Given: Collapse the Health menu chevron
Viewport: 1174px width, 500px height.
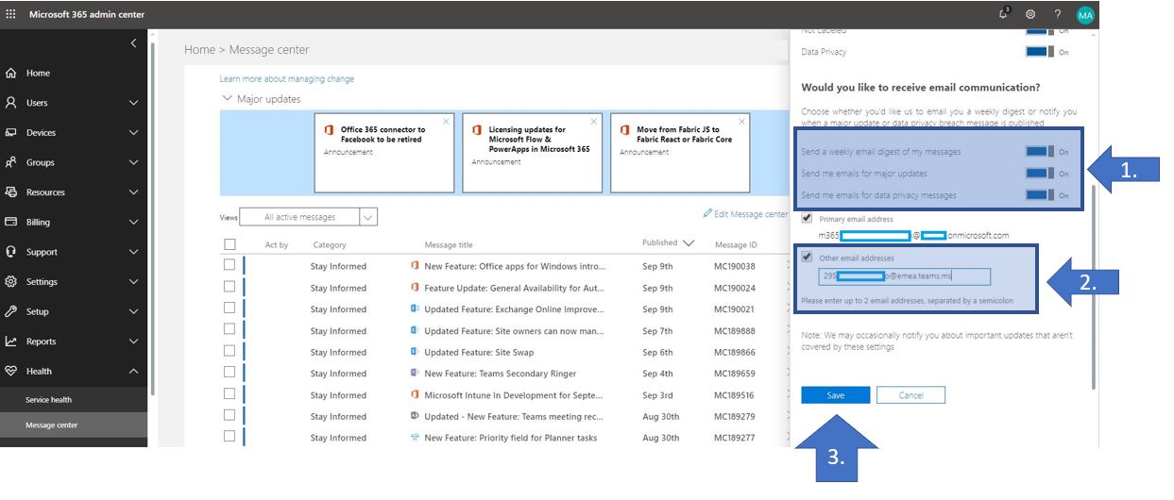Looking at the screenshot, I should pyautogui.click(x=133, y=371).
